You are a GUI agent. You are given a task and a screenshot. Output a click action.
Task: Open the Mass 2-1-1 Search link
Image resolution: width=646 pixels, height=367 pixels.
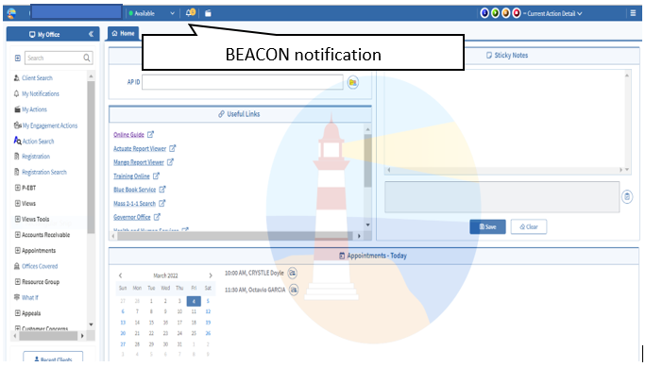coord(135,203)
